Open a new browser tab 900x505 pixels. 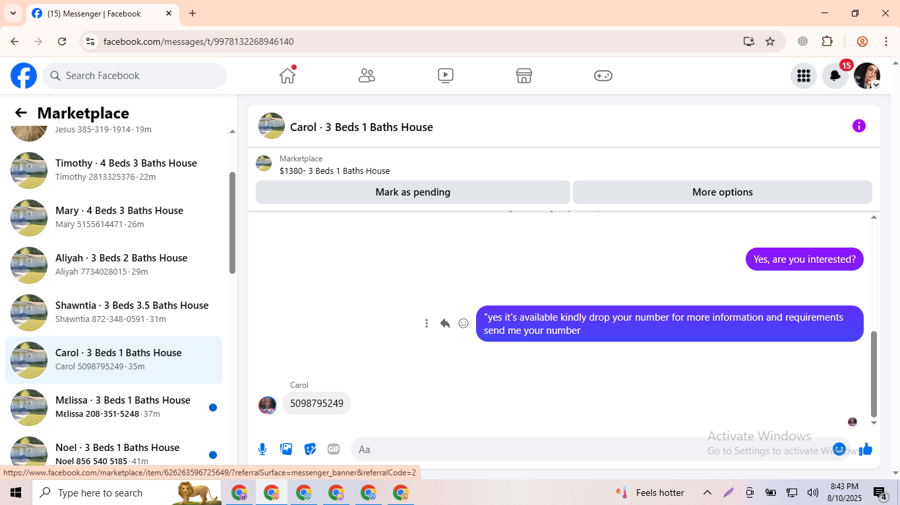coord(193,13)
